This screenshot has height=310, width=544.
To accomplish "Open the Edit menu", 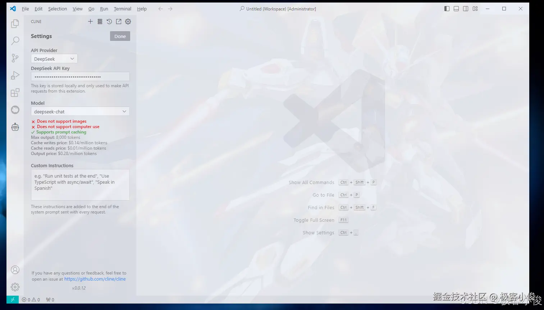I will point(38,9).
